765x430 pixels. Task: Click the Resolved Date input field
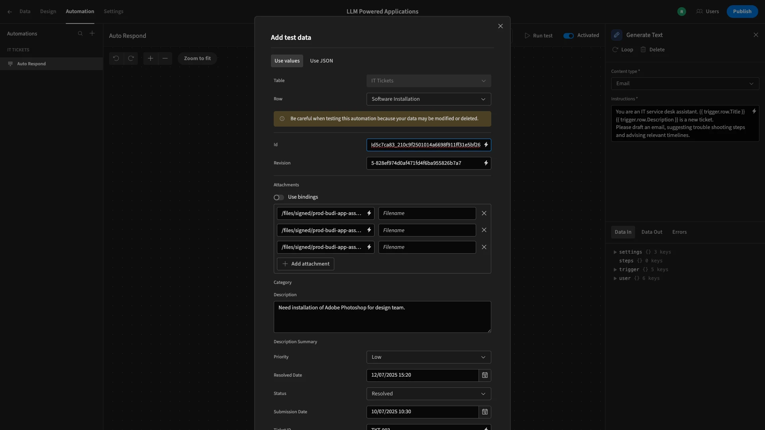pyautogui.click(x=422, y=375)
